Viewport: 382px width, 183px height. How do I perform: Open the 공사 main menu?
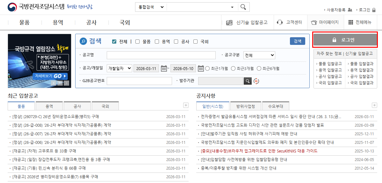coord(92,23)
